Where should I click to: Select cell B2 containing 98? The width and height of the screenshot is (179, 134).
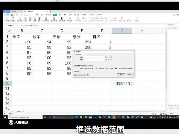[22, 42]
